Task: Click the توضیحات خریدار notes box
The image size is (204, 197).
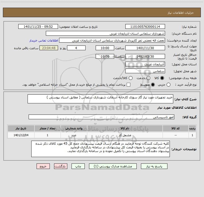Action: point(100,149)
